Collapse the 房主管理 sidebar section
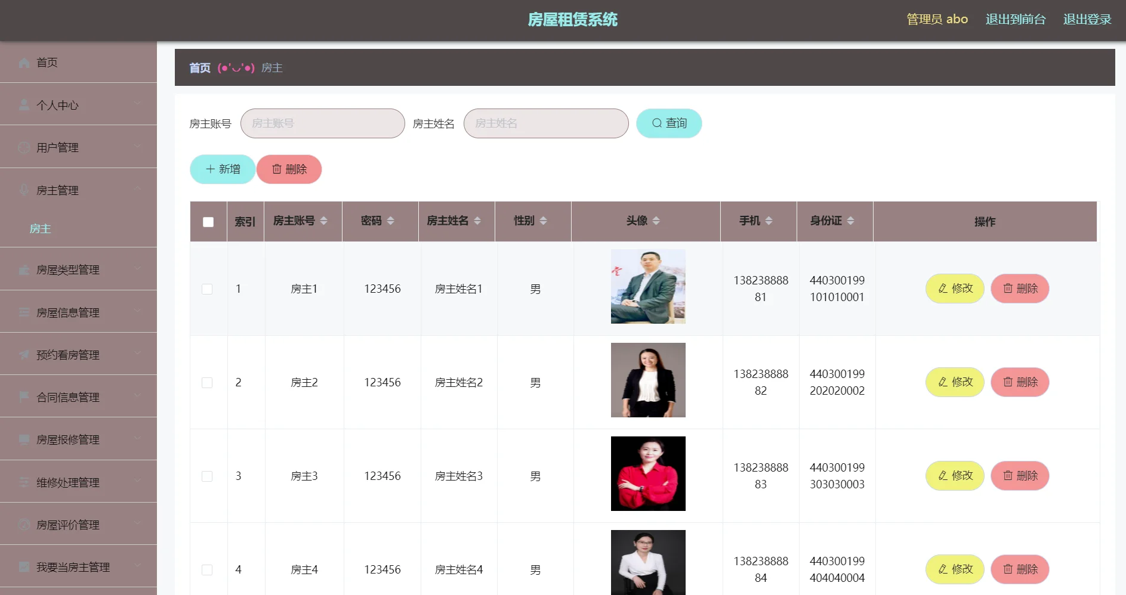 (79, 190)
